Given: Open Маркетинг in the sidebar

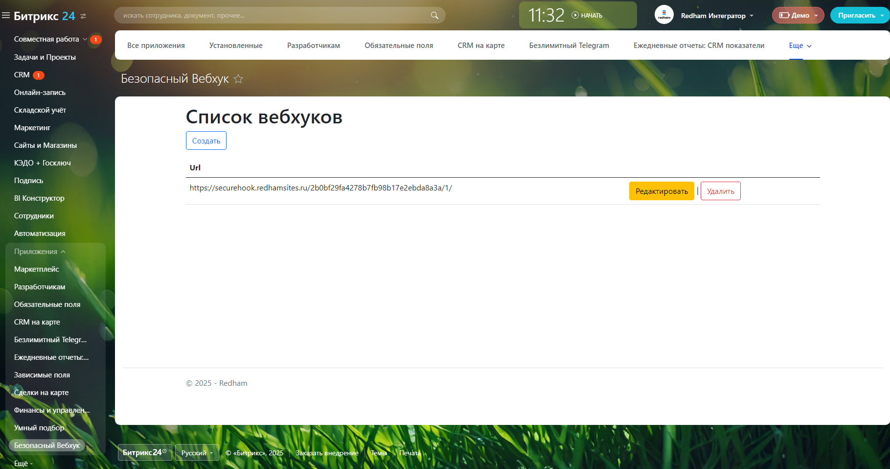Looking at the screenshot, I should pos(32,128).
